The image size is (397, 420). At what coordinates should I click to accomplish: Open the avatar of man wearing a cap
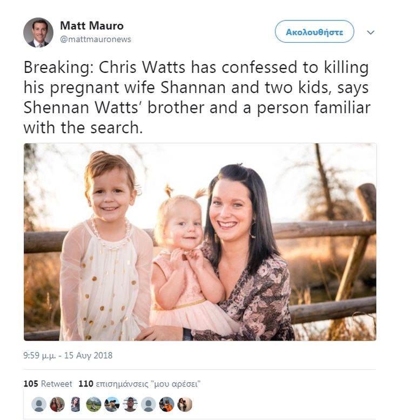(x=112, y=404)
